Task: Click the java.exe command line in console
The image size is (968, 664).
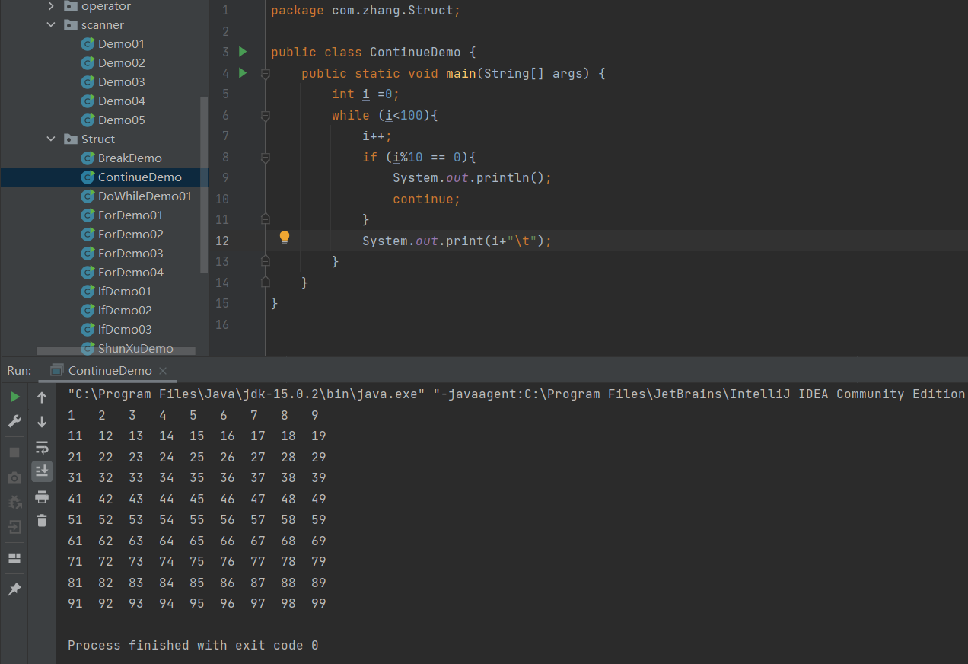Action: pos(516,394)
